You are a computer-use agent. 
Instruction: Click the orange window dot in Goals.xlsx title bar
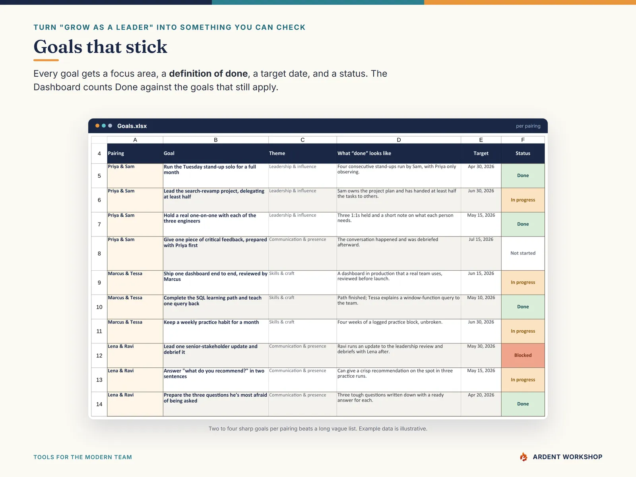pos(97,126)
